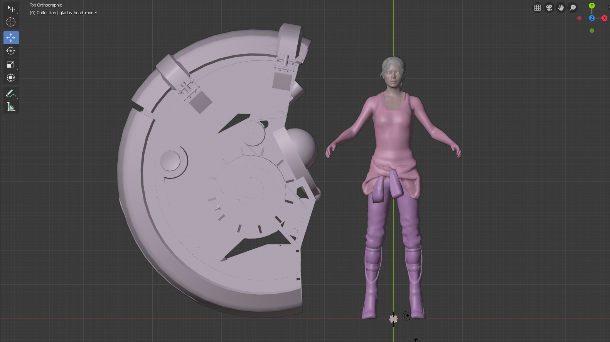Viewport: 610px width, 342px height.
Task: Pick the Scale tool
Action: click(x=11, y=64)
